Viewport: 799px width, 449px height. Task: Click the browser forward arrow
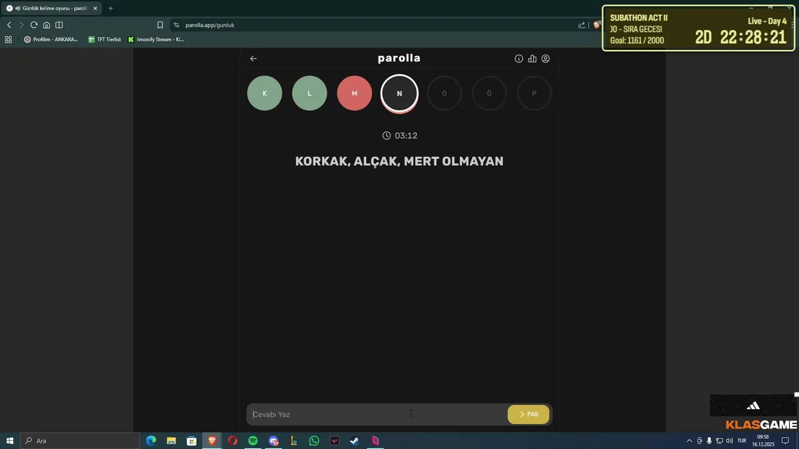click(21, 25)
